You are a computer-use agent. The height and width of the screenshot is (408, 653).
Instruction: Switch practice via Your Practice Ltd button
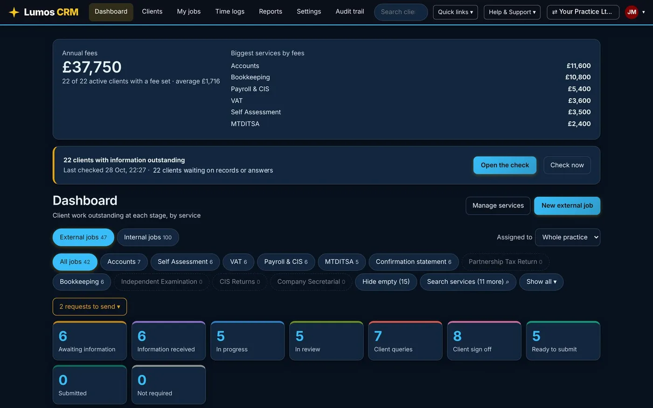coord(583,12)
